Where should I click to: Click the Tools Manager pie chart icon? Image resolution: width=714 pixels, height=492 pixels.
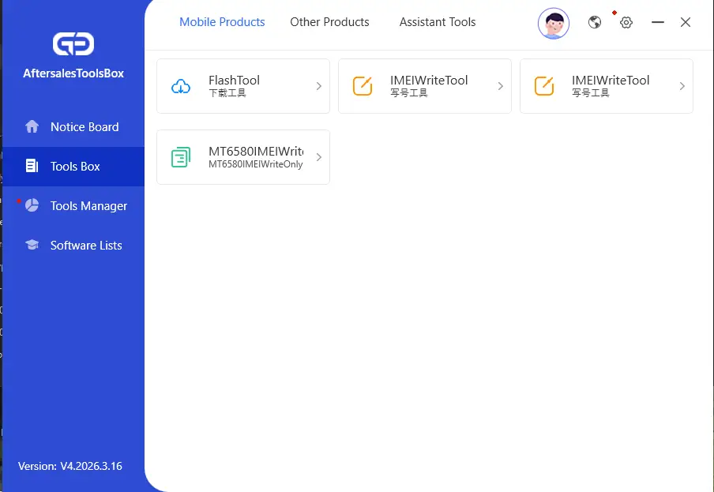[x=32, y=205]
